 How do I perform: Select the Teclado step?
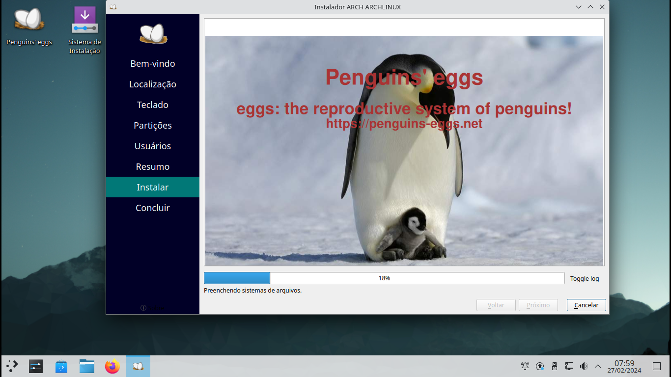153,105
